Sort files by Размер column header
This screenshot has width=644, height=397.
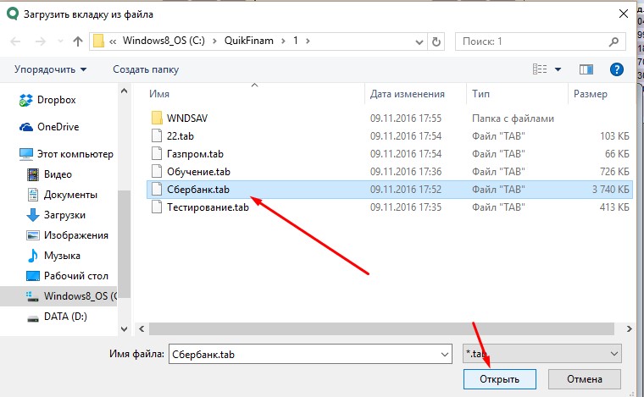pyautogui.click(x=589, y=94)
